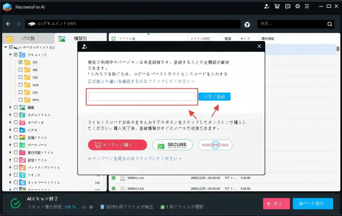Open the feedback chat icon
This screenshot has height=216, width=342.
pos(288,6)
